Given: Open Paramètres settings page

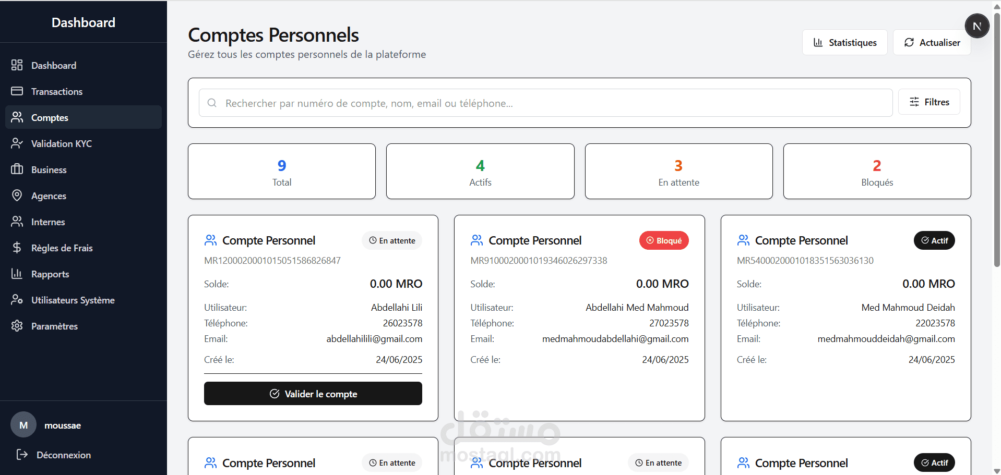Looking at the screenshot, I should coord(84,326).
